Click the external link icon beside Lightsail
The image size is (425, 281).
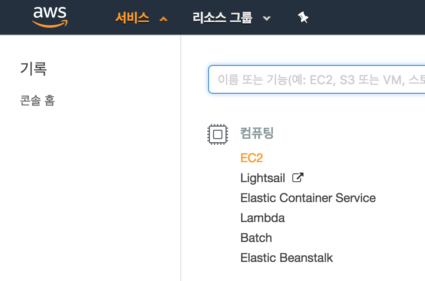pos(298,177)
